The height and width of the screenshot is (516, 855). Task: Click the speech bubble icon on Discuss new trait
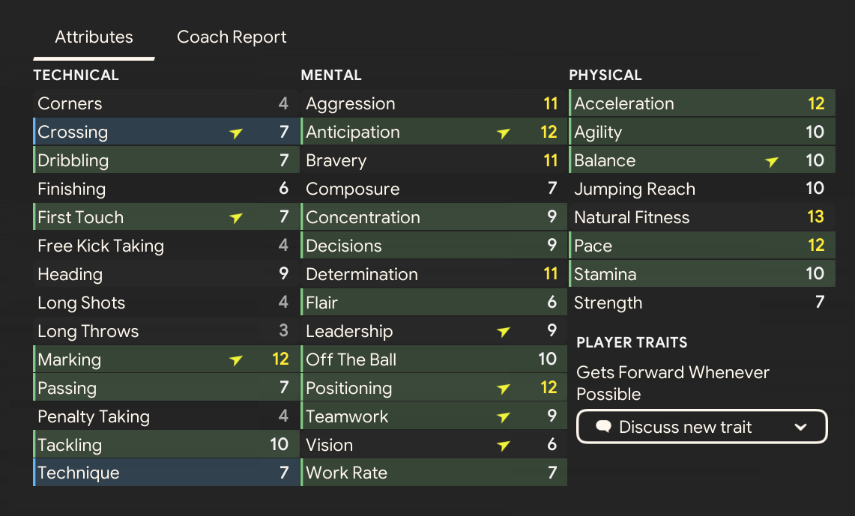coord(603,427)
